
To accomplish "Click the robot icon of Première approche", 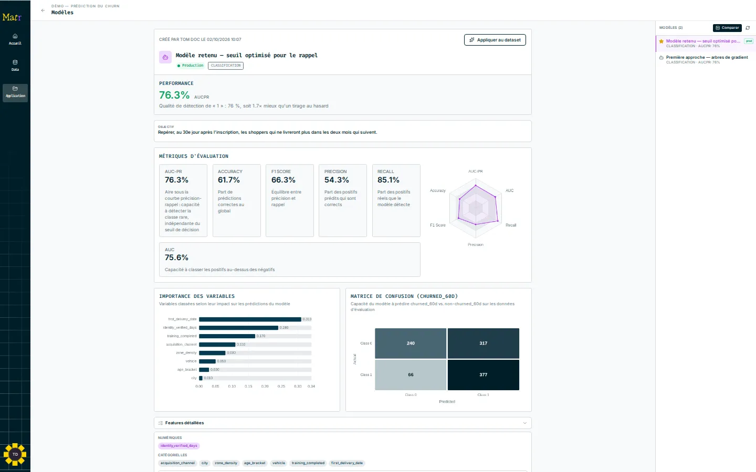I will click(661, 58).
